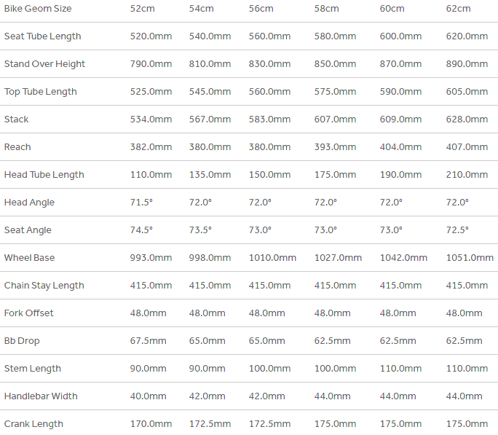Click the 52cm size column header
This screenshot has width=498, height=435.
(143, 9)
